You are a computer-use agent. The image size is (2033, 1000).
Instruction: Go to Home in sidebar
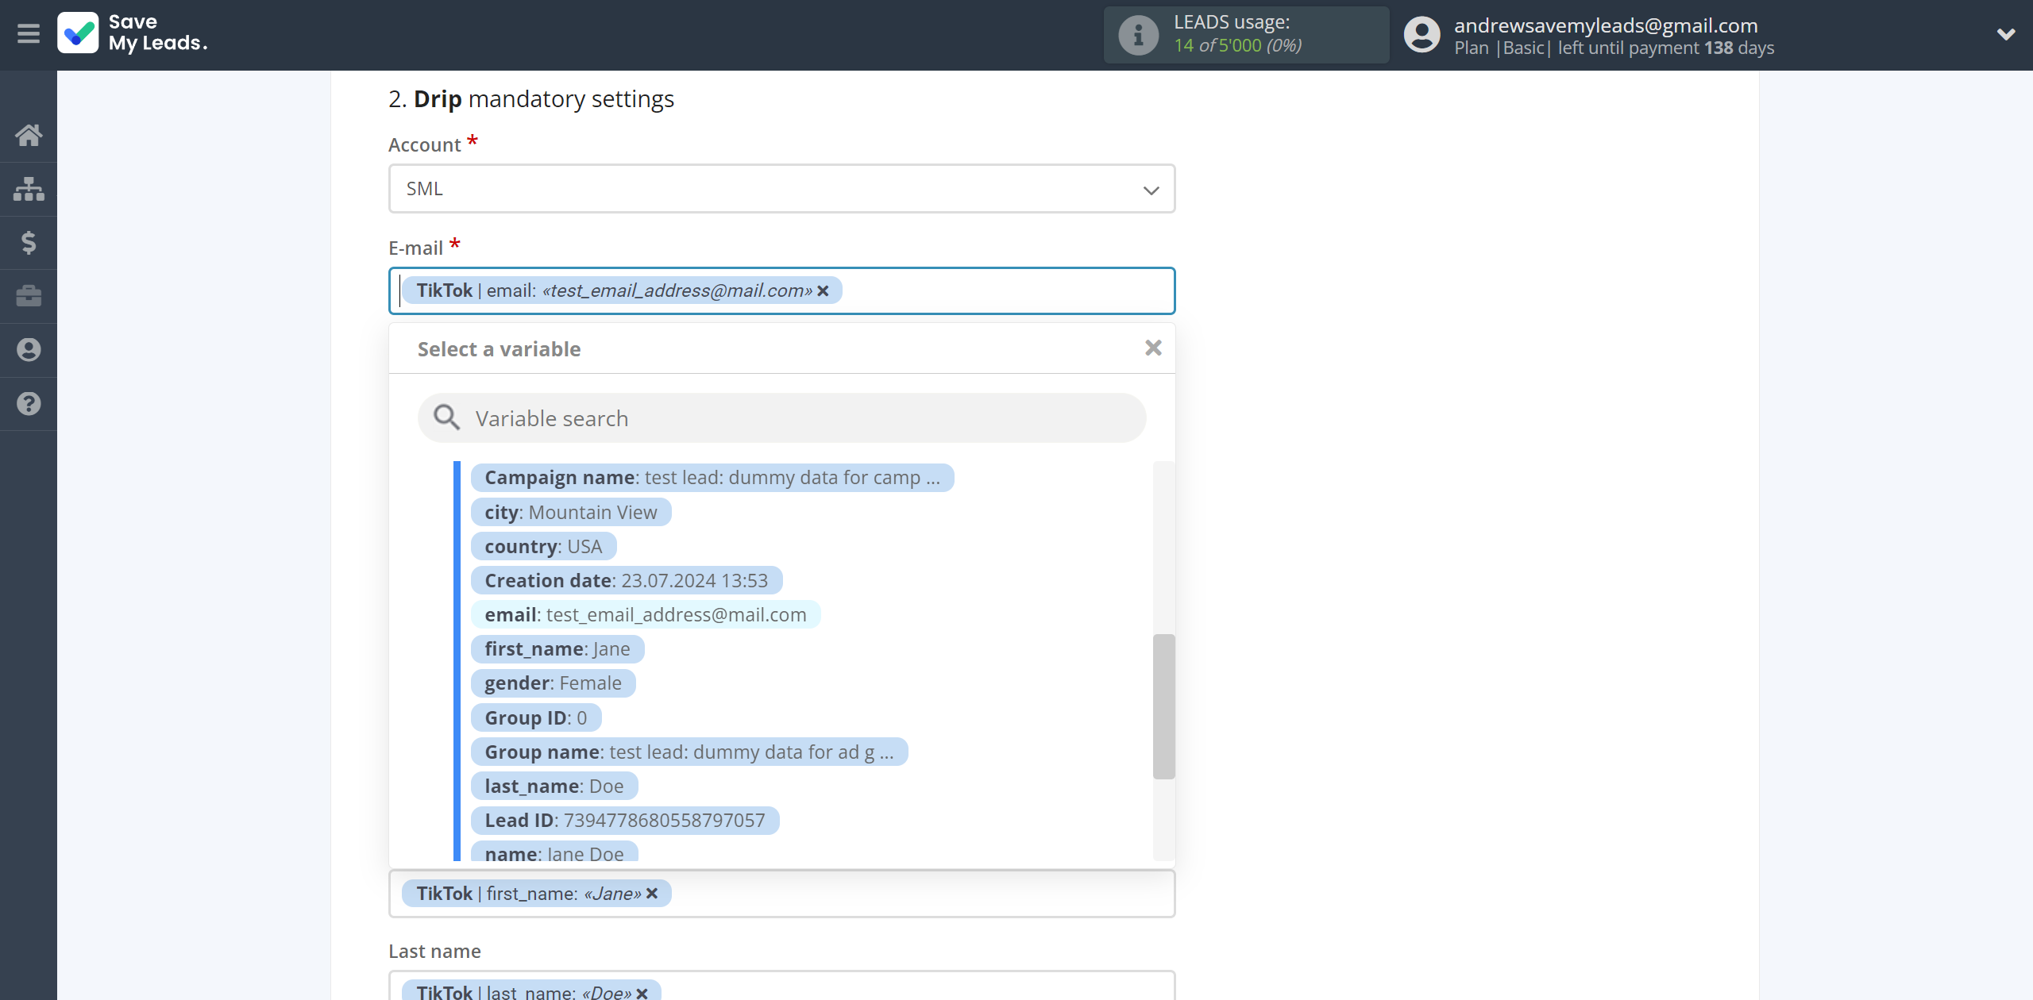point(29,135)
